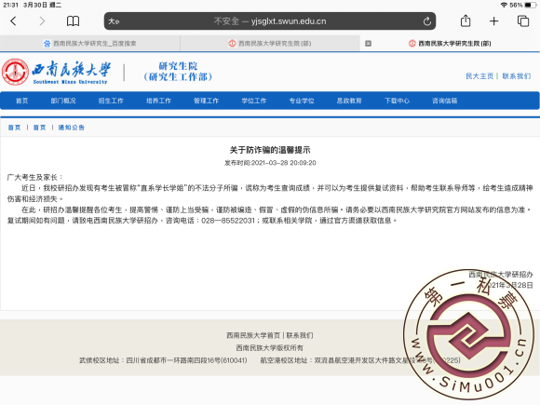Screen dimensions: 540x405
Task: Open the 思政教育 menu item
Action: [349, 101]
